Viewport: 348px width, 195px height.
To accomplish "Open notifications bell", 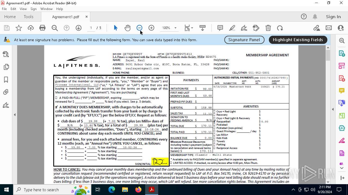I will (x=315, y=17).
